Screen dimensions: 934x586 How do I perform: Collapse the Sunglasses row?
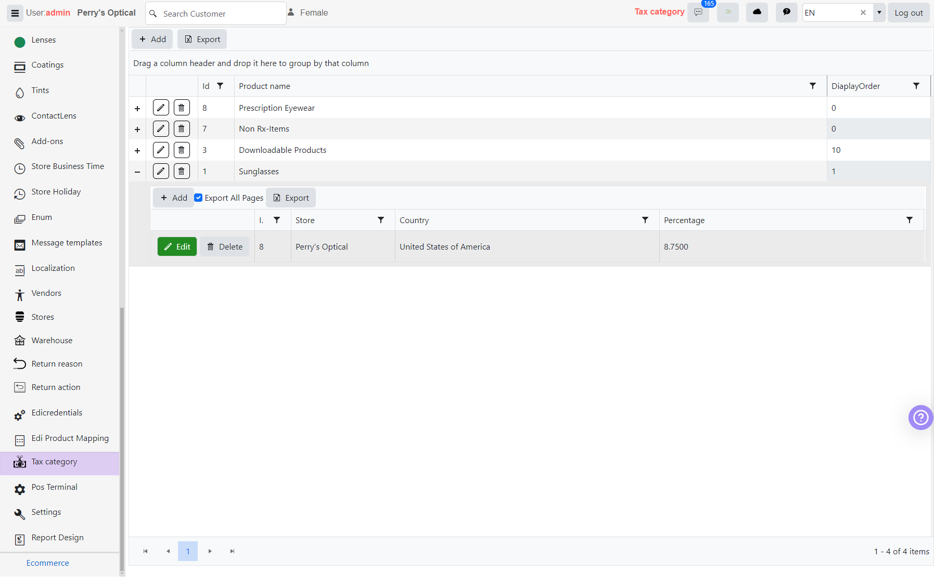click(x=137, y=172)
